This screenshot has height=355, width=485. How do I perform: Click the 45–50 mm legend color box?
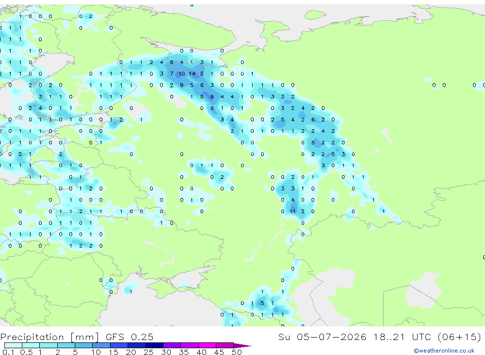225,345
